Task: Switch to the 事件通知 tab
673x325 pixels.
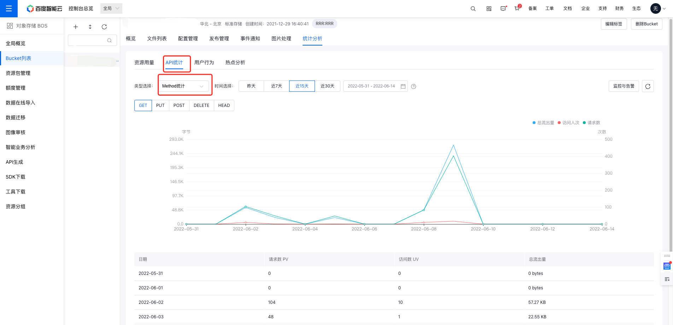Action: coord(250,38)
